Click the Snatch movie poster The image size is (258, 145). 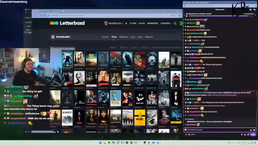point(67,118)
